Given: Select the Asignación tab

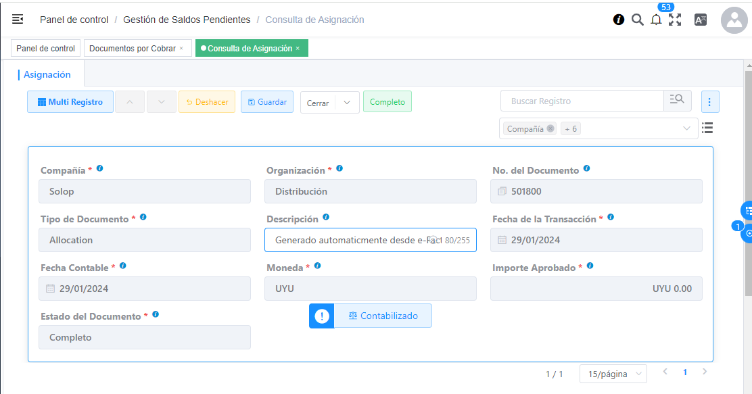Looking at the screenshot, I should pos(47,75).
